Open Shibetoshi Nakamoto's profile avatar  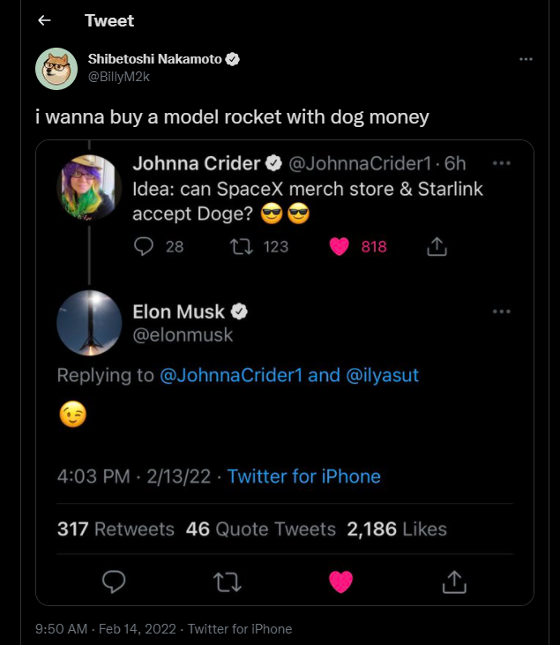click(56, 68)
